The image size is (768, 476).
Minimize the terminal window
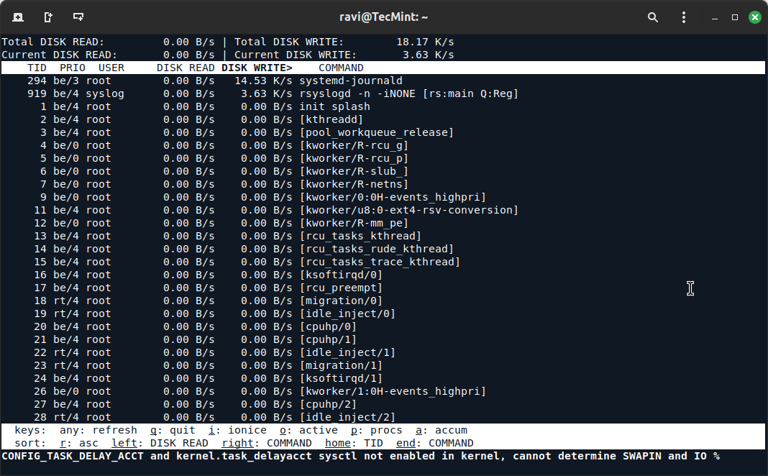tap(715, 17)
